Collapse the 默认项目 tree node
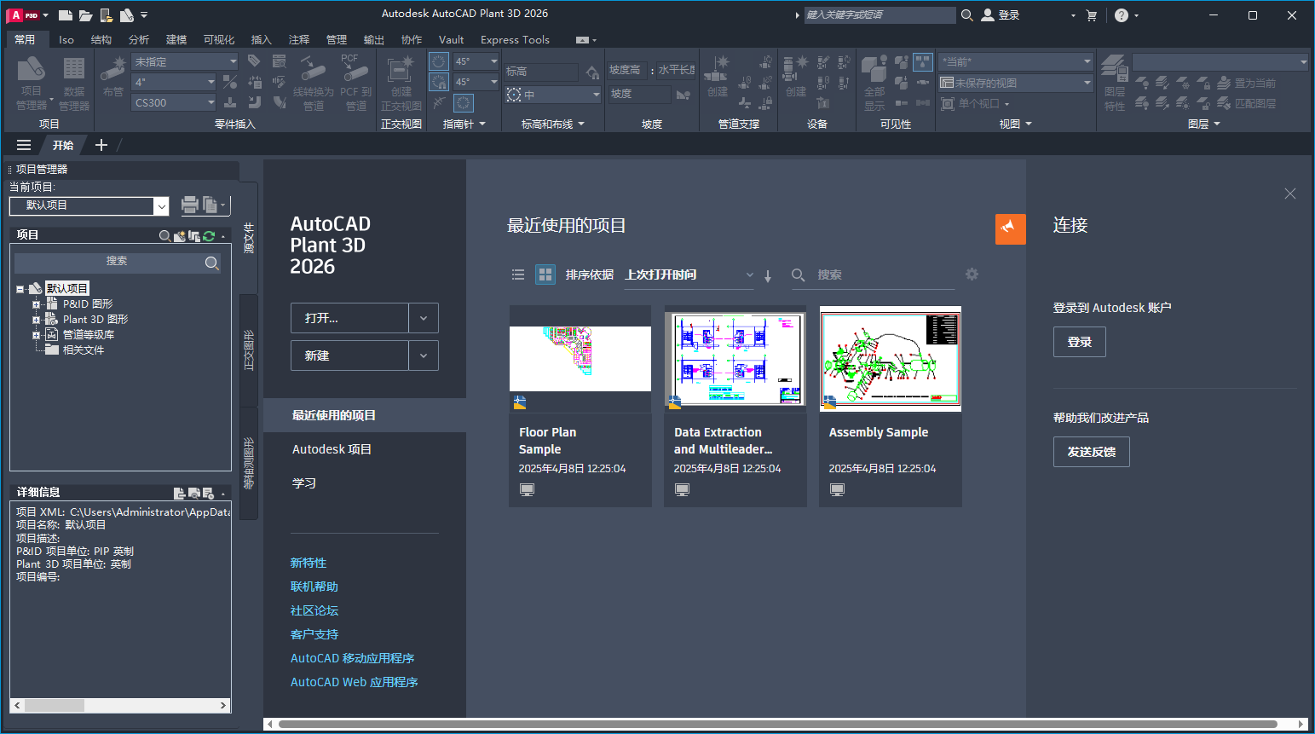The height and width of the screenshot is (734, 1315). tap(20, 289)
